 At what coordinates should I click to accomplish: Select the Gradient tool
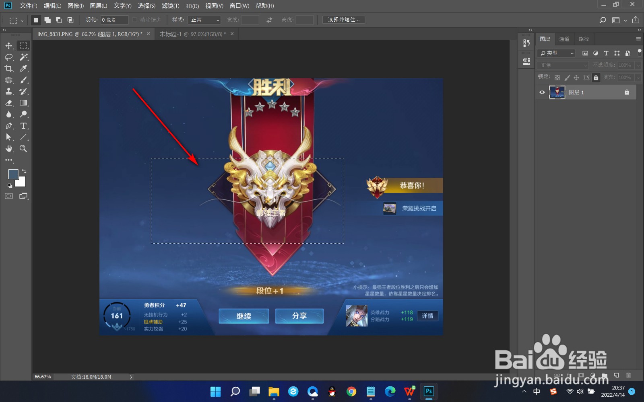[24, 103]
